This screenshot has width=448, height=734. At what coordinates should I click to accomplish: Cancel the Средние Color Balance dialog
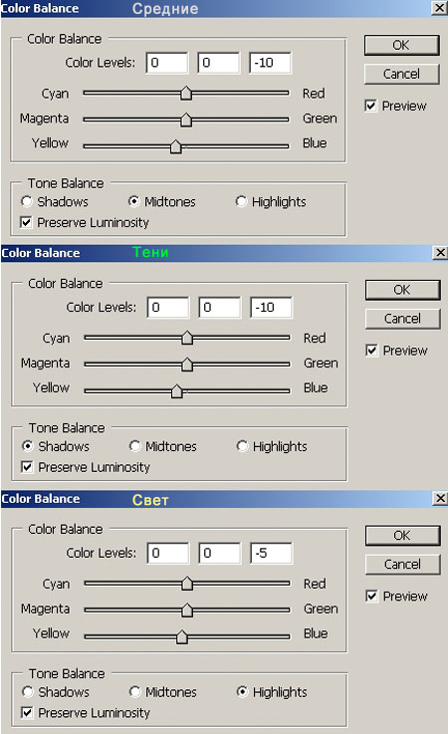(401, 74)
